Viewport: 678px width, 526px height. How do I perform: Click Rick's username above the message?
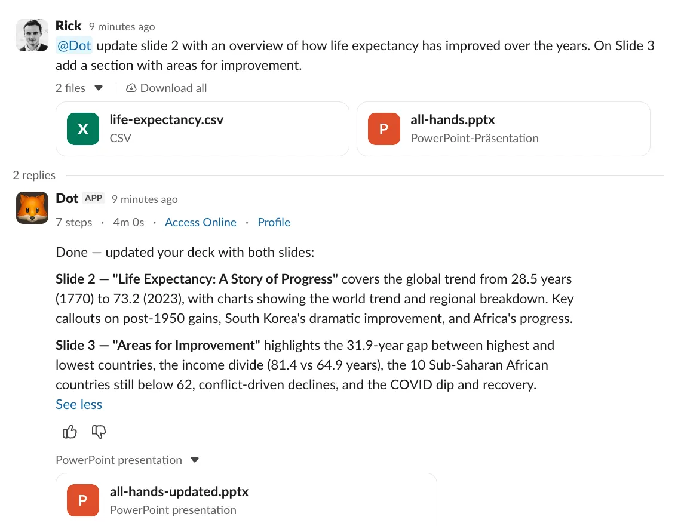tap(68, 25)
